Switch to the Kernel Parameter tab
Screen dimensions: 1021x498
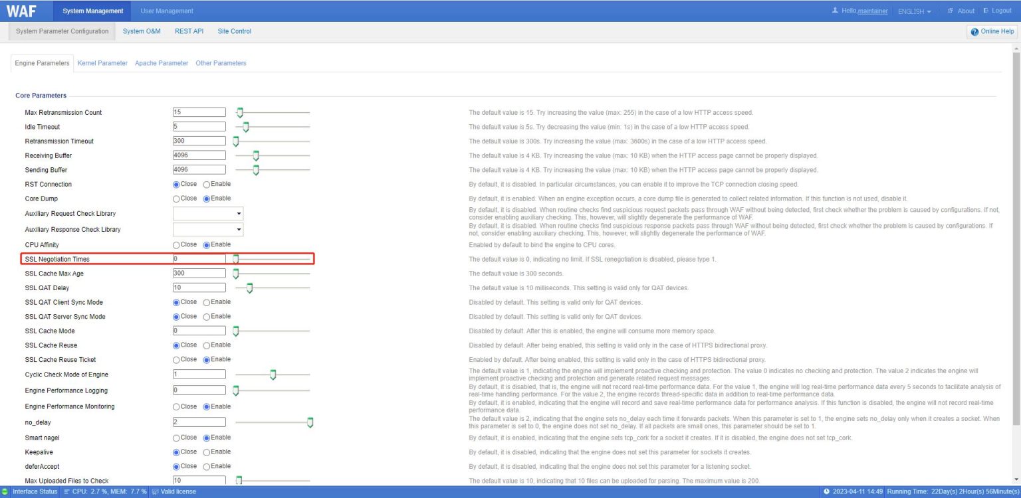[x=102, y=62]
